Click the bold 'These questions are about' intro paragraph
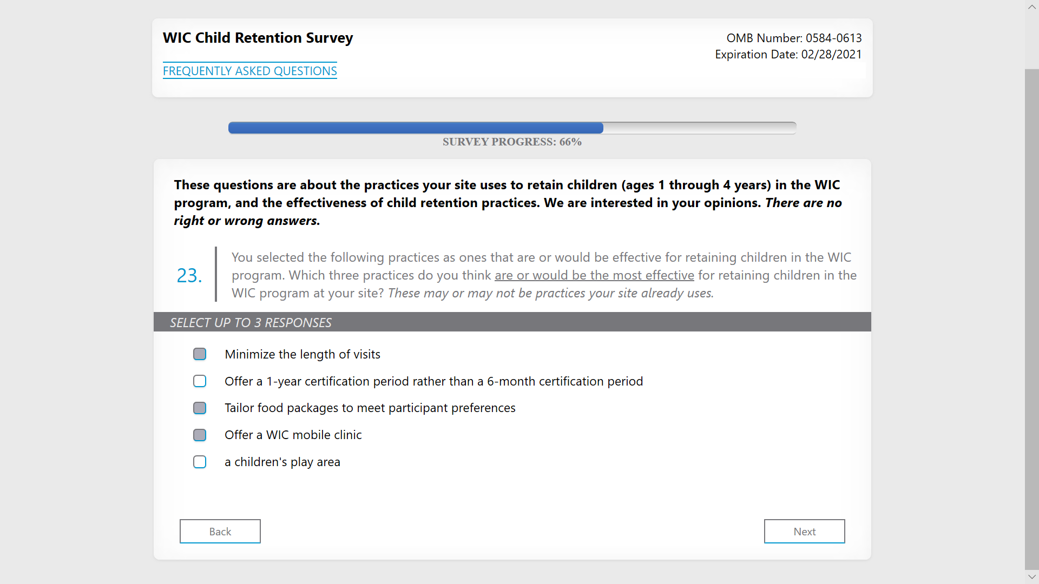Screen dimensions: 1039x584 (x=507, y=203)
